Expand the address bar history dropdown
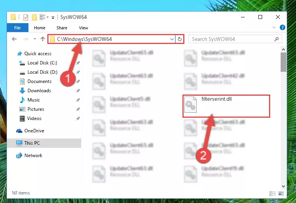This screenshot has height=203, width=296. [172, 39]
